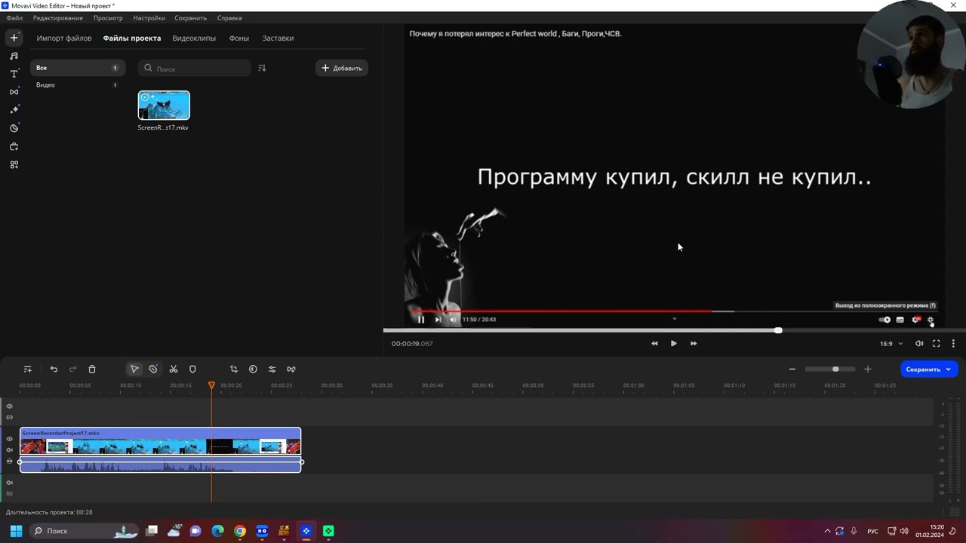Step to next frame in preview
This screenshot has width=966, height=543.
(x=694, y=343)
